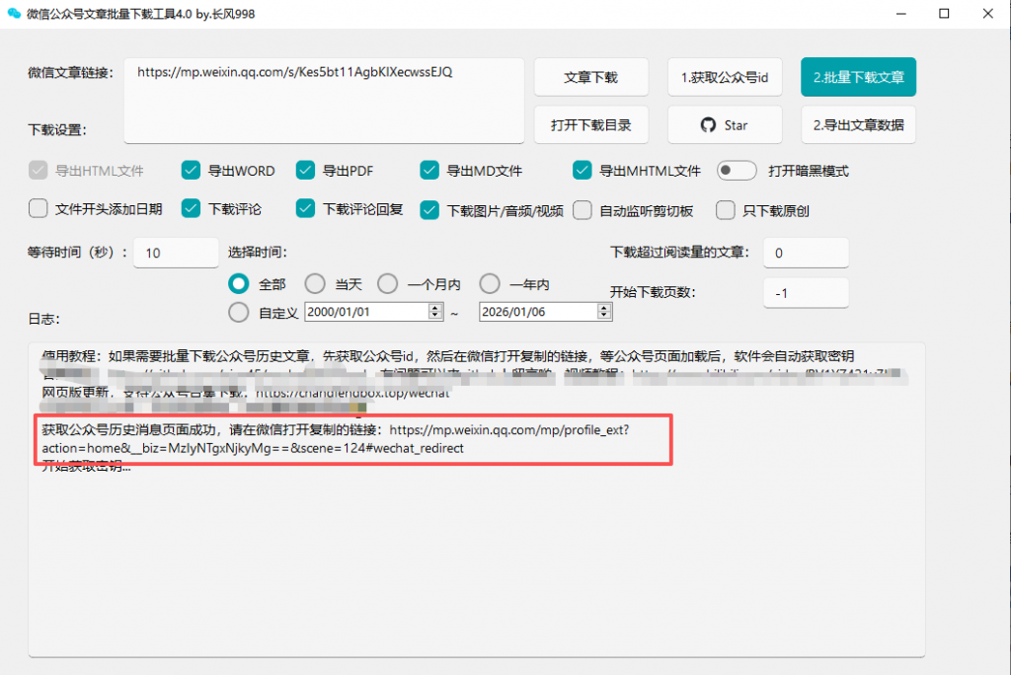Viewport: 1011px width, 675px height.
Task: Select the 自定义 date range radio
Action: (x=239, y=312)
